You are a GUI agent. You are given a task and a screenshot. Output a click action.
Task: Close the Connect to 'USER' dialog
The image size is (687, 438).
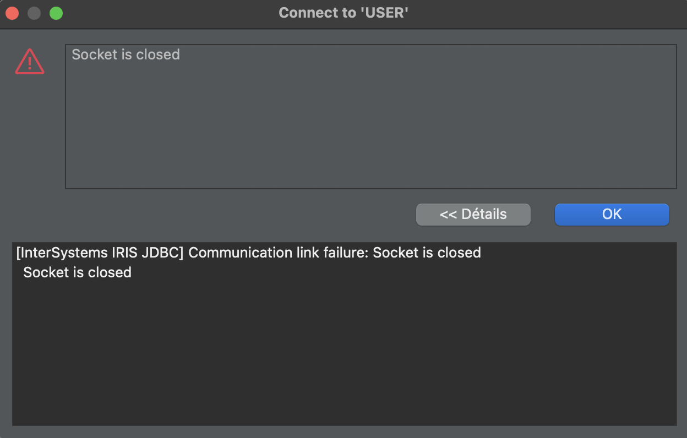12,13
